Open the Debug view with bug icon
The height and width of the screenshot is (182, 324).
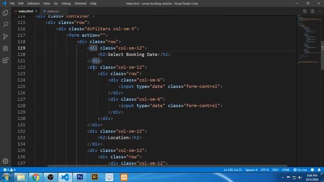coord(6,49)
